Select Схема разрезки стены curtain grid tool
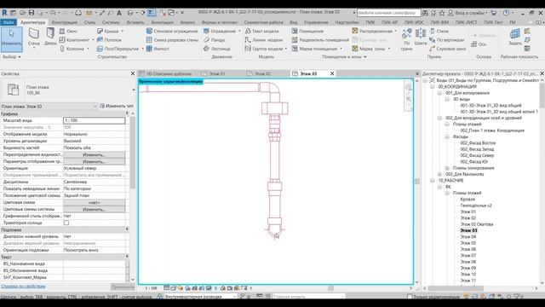Image resolution: width=545 pixels, height=307 pixels. [172, 40]
